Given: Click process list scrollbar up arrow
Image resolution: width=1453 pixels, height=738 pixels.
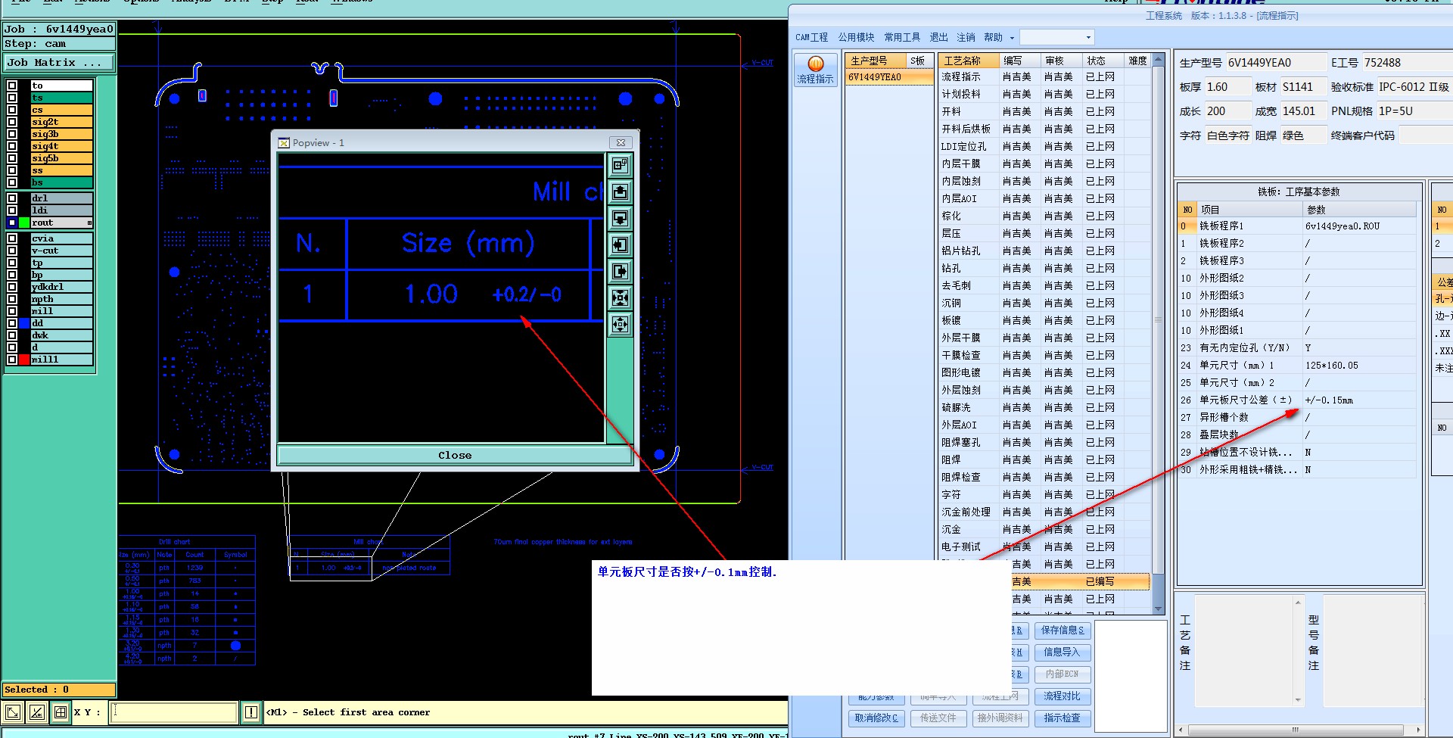Looking at the screenshot, I should tap(1158, 59).
